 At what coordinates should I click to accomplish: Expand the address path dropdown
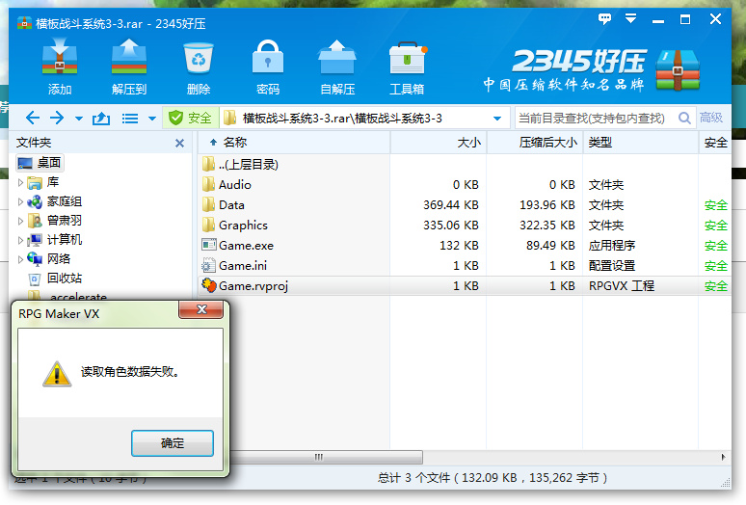(497, 118)
